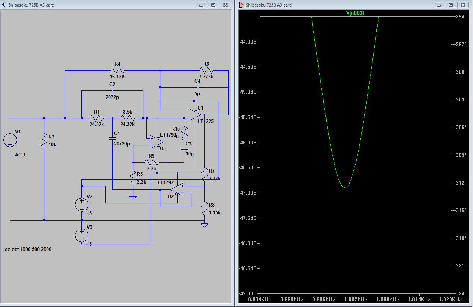The height and width of the screenshot is (307, 473).
Task: Click the -47.0dB magnitude axis label
Action: click(248, 193)
